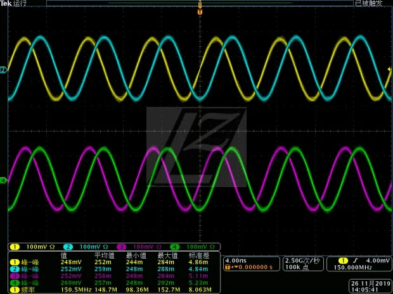Click channel 2 scale 100mV Ω
Screen dimensions: 393x294
[94, 247]
